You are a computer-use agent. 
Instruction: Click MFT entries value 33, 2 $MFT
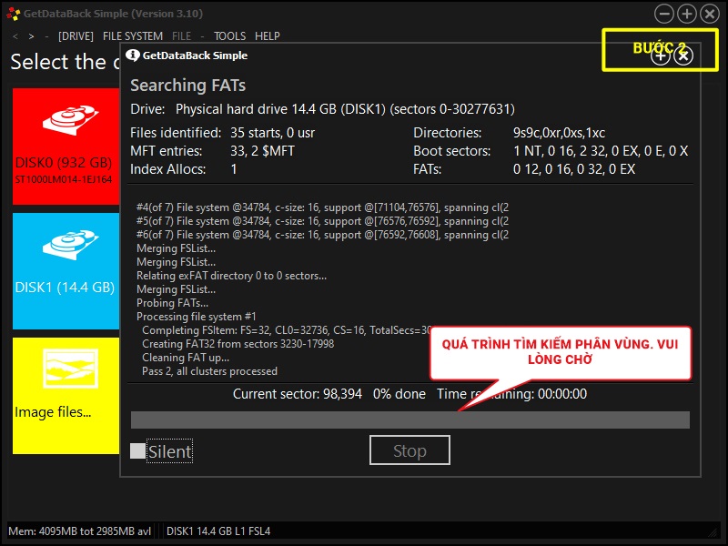pyautogui.click(x=262, y=151)
